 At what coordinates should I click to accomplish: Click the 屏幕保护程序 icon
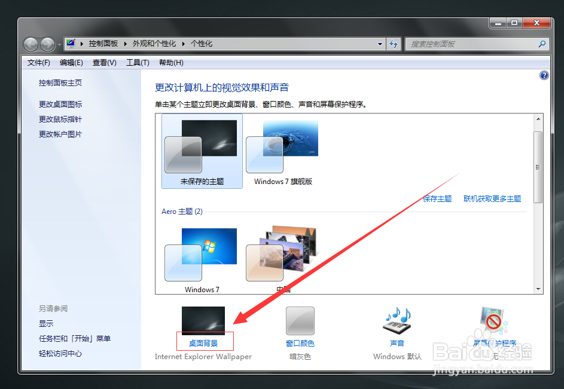tap(493, 320)
